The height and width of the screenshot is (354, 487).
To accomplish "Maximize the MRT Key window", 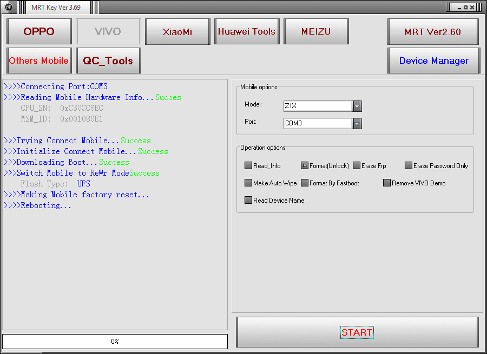I will [x=465, y=8].
